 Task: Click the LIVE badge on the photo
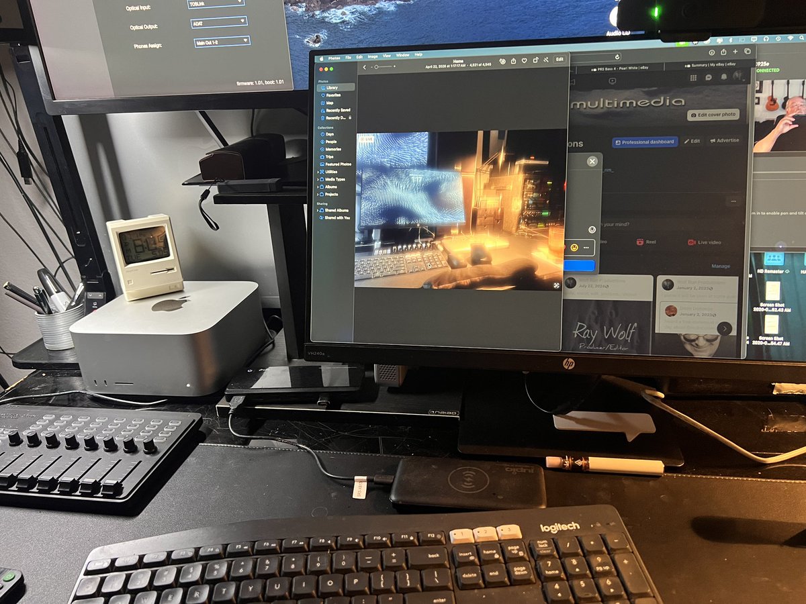(x=367, y=139)
